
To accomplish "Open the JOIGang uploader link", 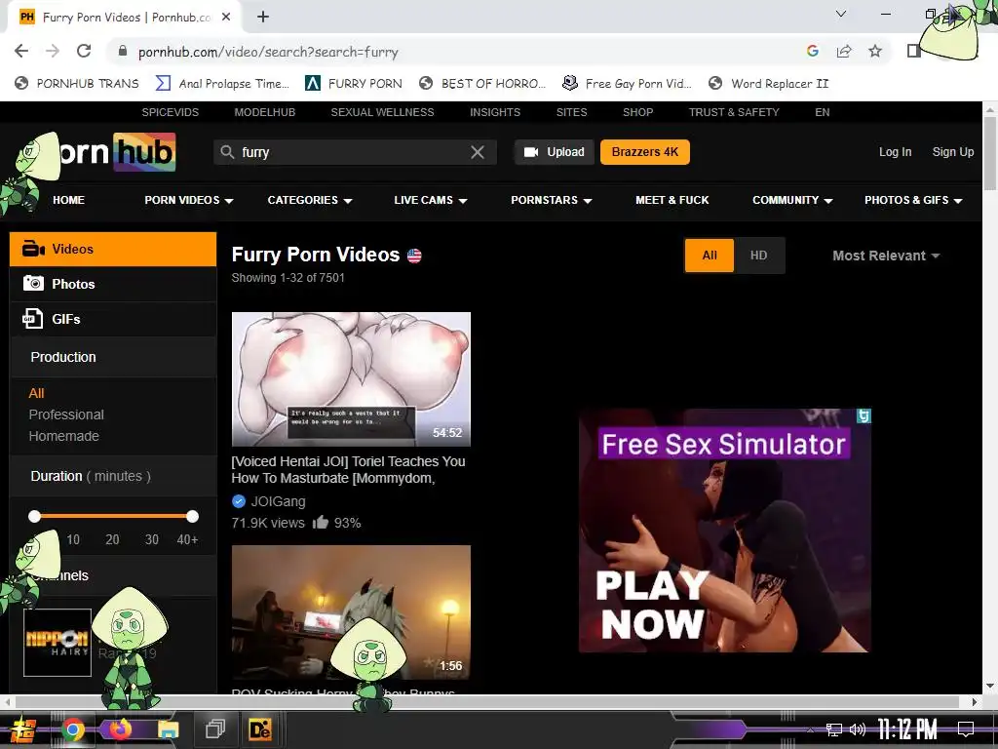I will coord(278,501).
